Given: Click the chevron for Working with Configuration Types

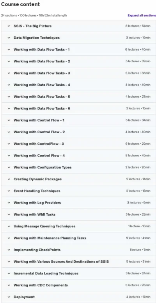Looking at the screenshot, I should click(x=9, y=167).
